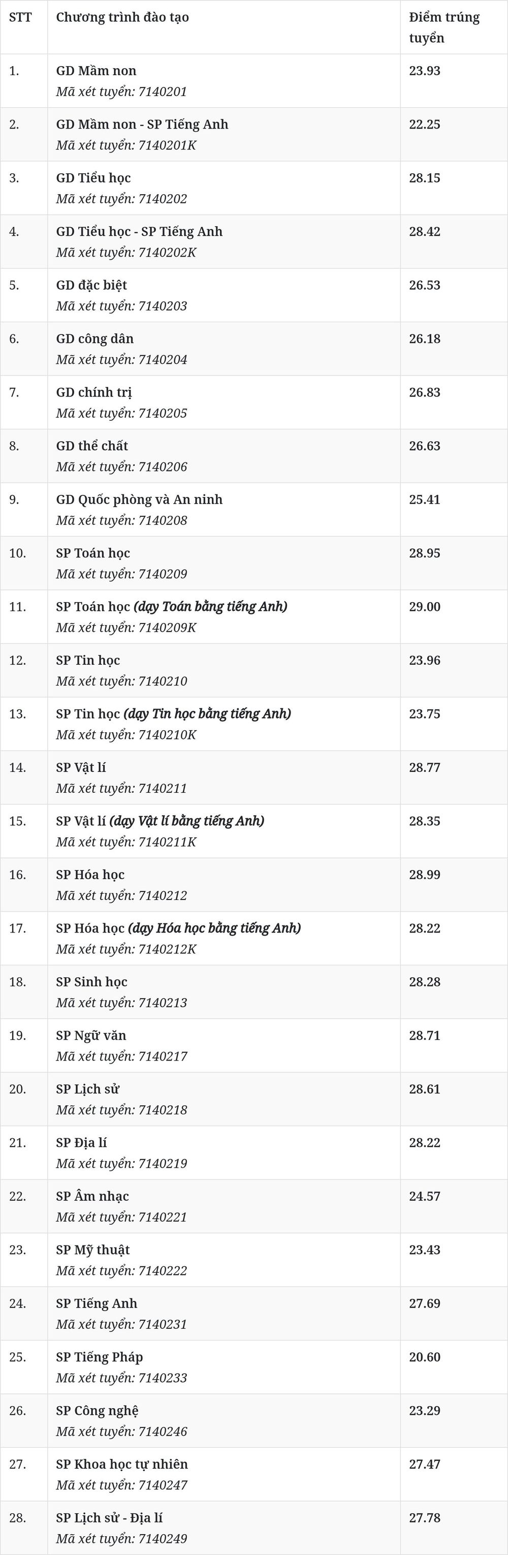Viewport: 508px width, 1555px height.
Task: Click the score 28.99 for SP Hóa học
Action: tap(425, 875)
